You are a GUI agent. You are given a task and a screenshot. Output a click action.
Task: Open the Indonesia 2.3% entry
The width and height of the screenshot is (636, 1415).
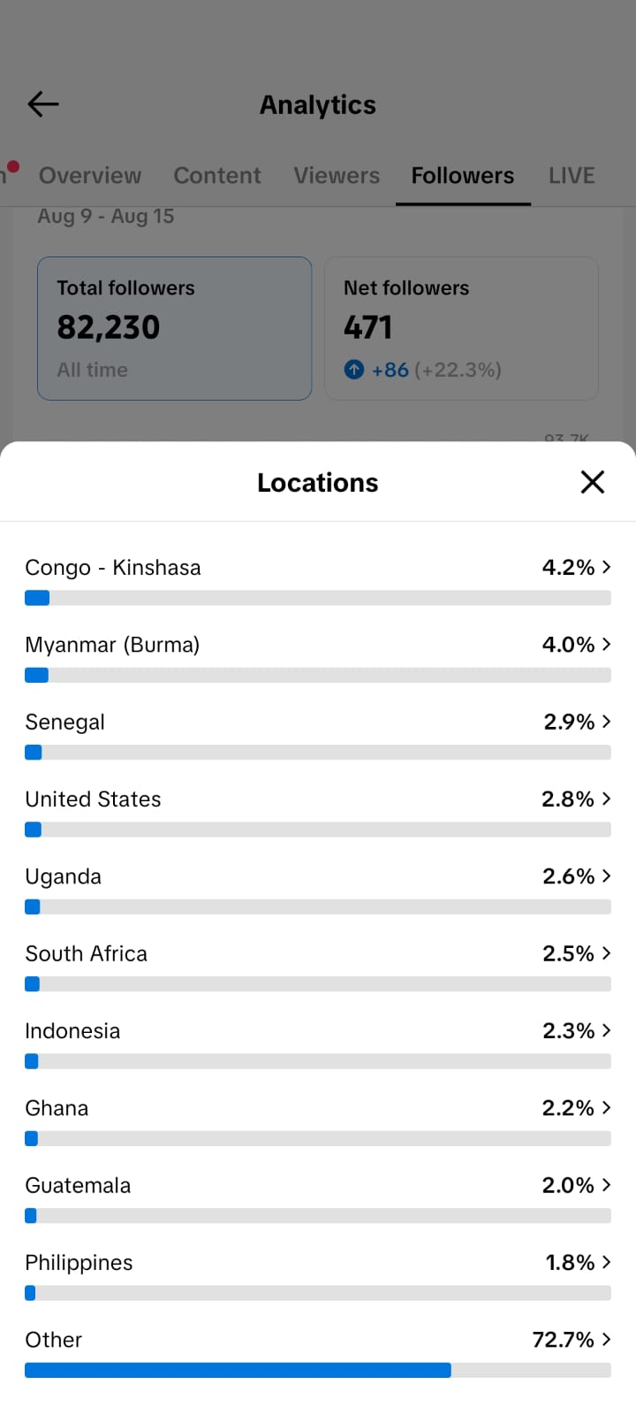[318, 1043]
